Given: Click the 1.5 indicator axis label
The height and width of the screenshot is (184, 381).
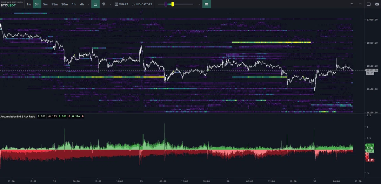Looking at the screenshot, I should [369, 115].
